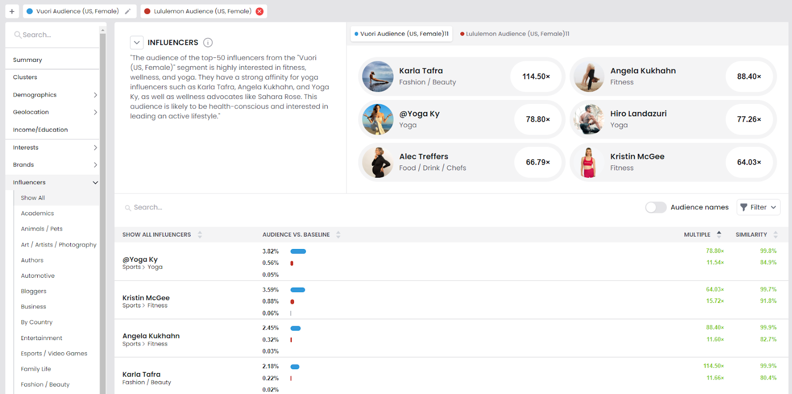The height and width of the screenshot is (394, 792).
Task: Expand Geolocation in sidebar
Action: click(96, 112)
